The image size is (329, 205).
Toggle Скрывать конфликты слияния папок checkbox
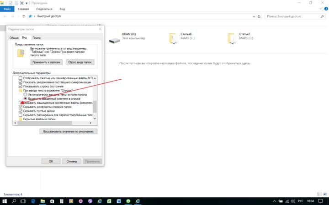(21, 107)
